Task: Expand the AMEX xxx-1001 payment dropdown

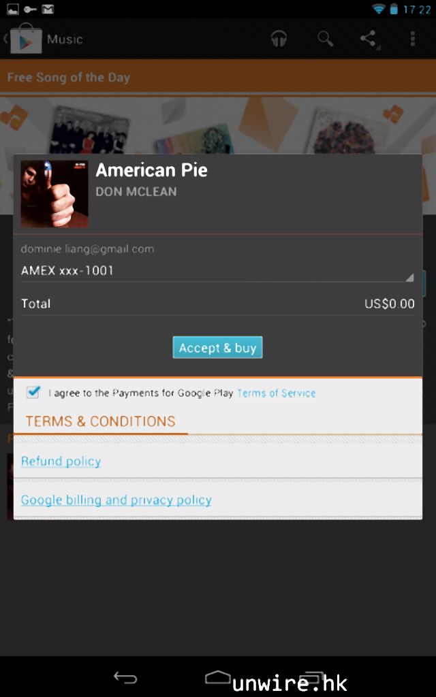Action: 217,271
